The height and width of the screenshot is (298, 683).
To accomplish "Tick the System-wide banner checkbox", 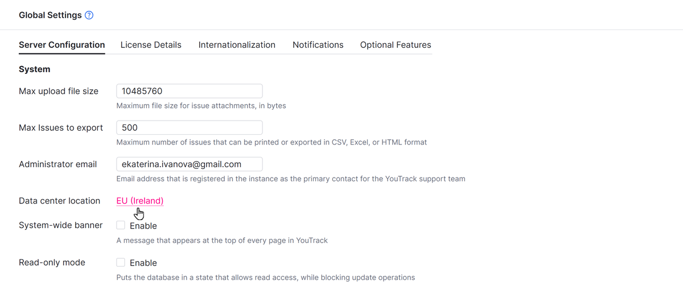I will coord(121,225).
